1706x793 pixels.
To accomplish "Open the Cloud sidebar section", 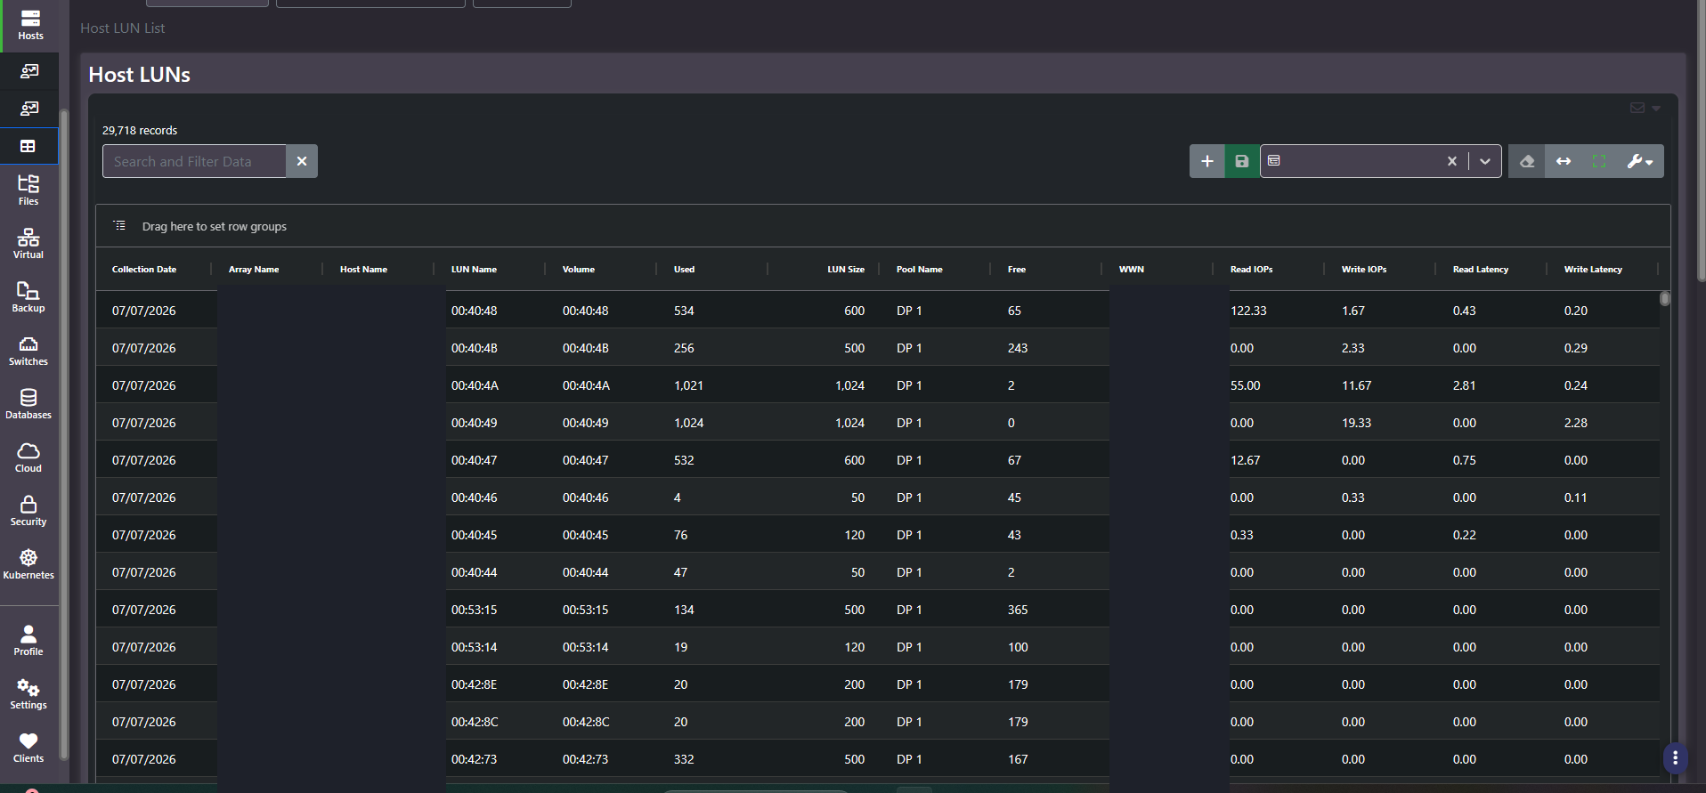I will 28,457.
